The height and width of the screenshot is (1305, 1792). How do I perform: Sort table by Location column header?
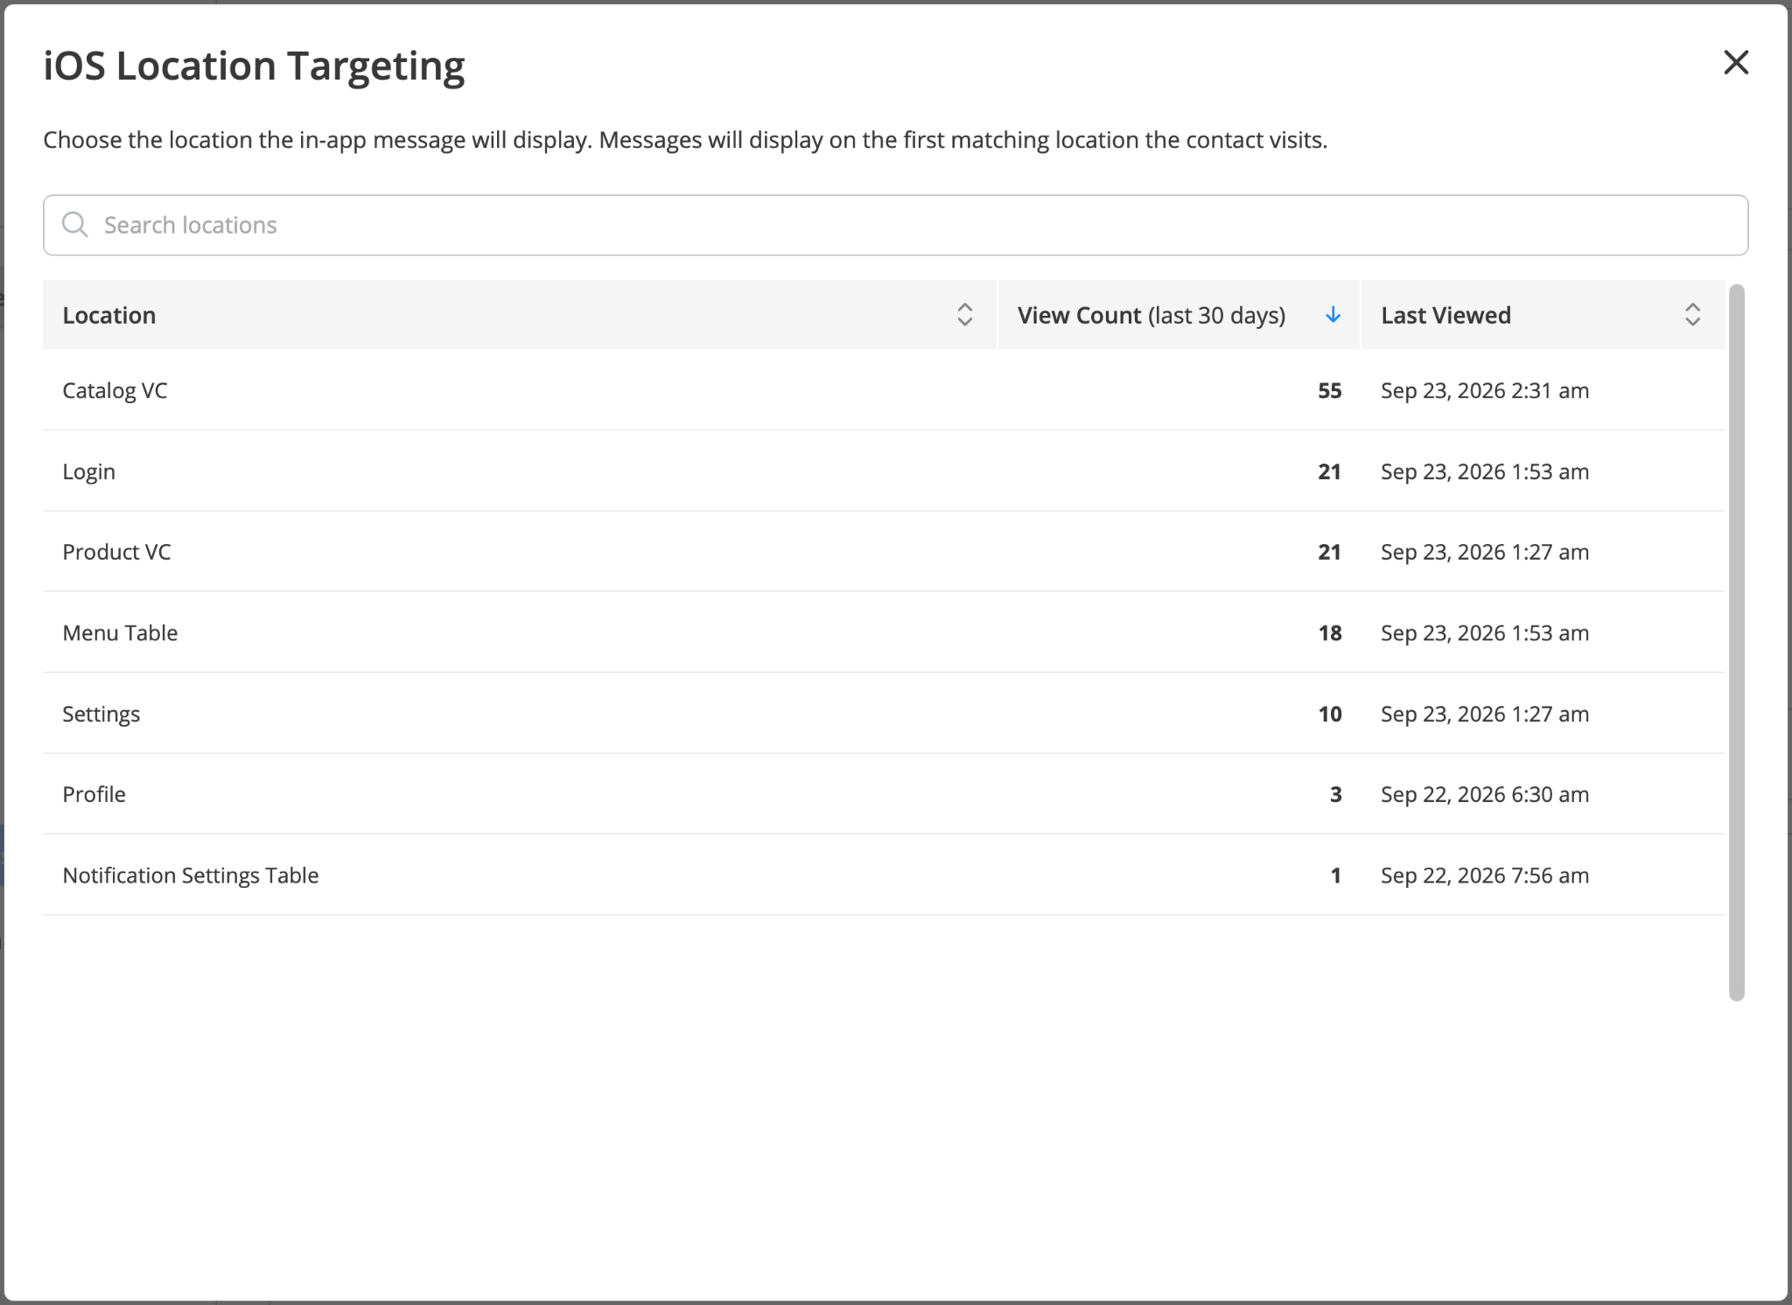click(109, 315)
